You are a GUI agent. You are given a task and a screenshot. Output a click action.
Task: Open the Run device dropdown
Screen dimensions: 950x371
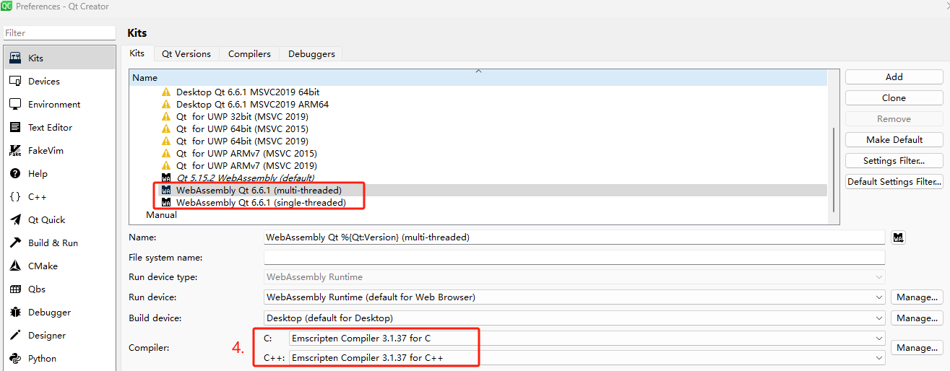[575, 297]
